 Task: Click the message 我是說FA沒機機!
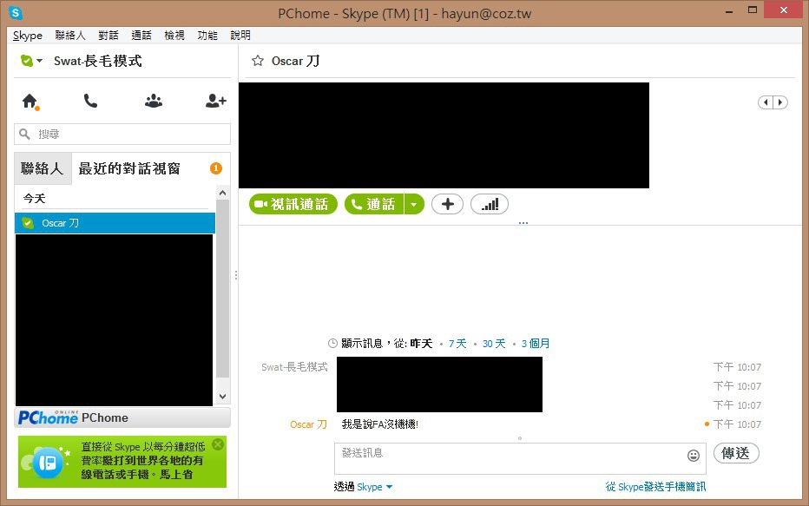tap(379, 424)
